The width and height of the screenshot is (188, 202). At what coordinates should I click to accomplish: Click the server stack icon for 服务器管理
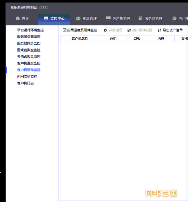pyautogui.click(x=140, y=18)
